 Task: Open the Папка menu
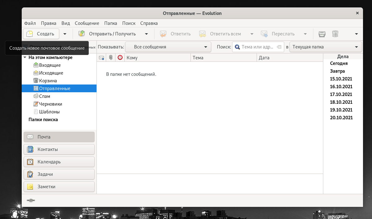110,23
